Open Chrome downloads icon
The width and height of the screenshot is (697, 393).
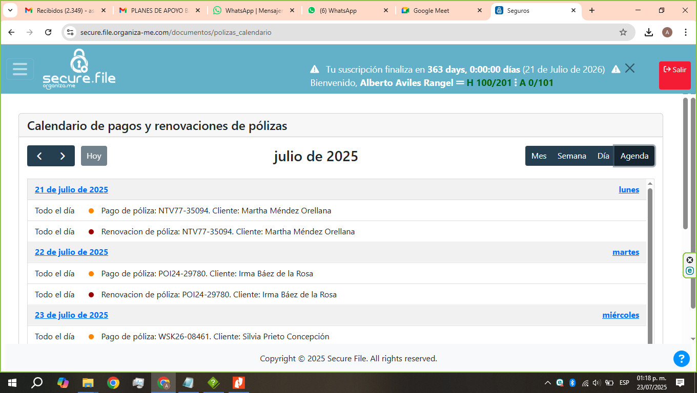[x=649, y=32]
